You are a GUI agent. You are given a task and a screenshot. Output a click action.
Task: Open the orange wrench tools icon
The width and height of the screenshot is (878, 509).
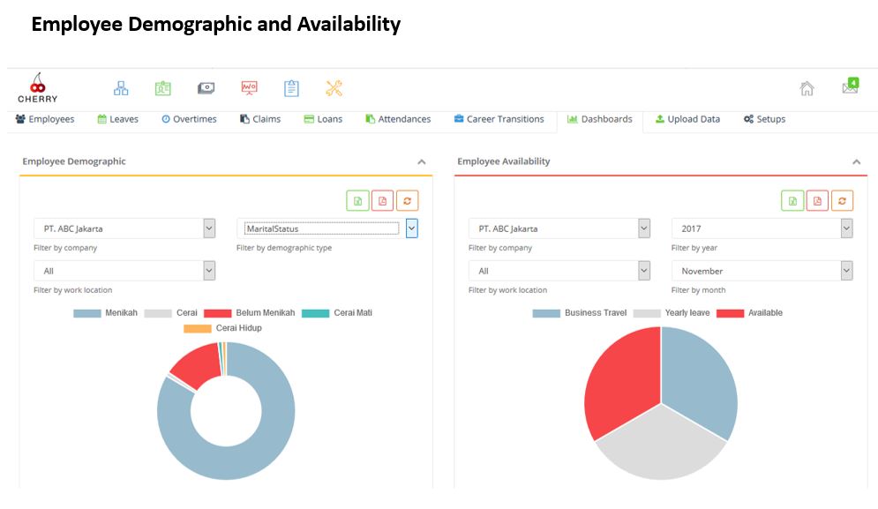(334, 88)
